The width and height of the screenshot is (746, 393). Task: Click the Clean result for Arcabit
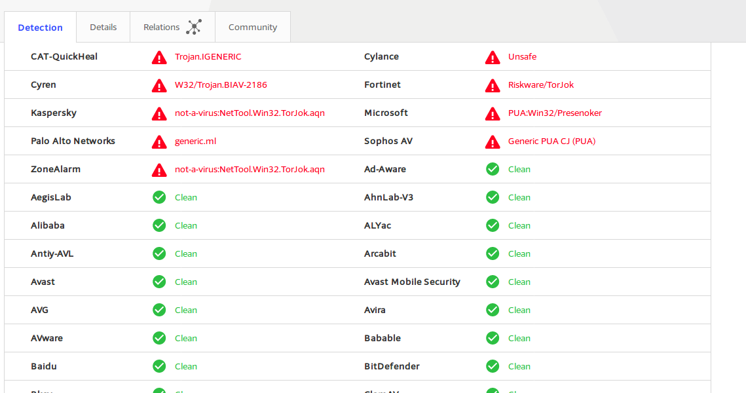pos(519,254)
